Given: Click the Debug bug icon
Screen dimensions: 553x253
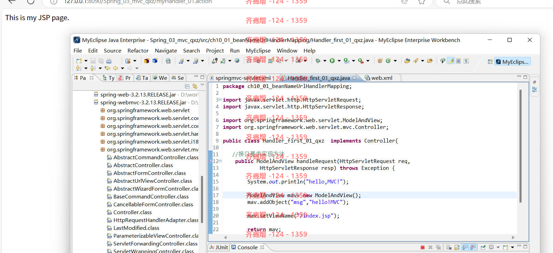Looking at the screenshot, I should pos(318,61).
